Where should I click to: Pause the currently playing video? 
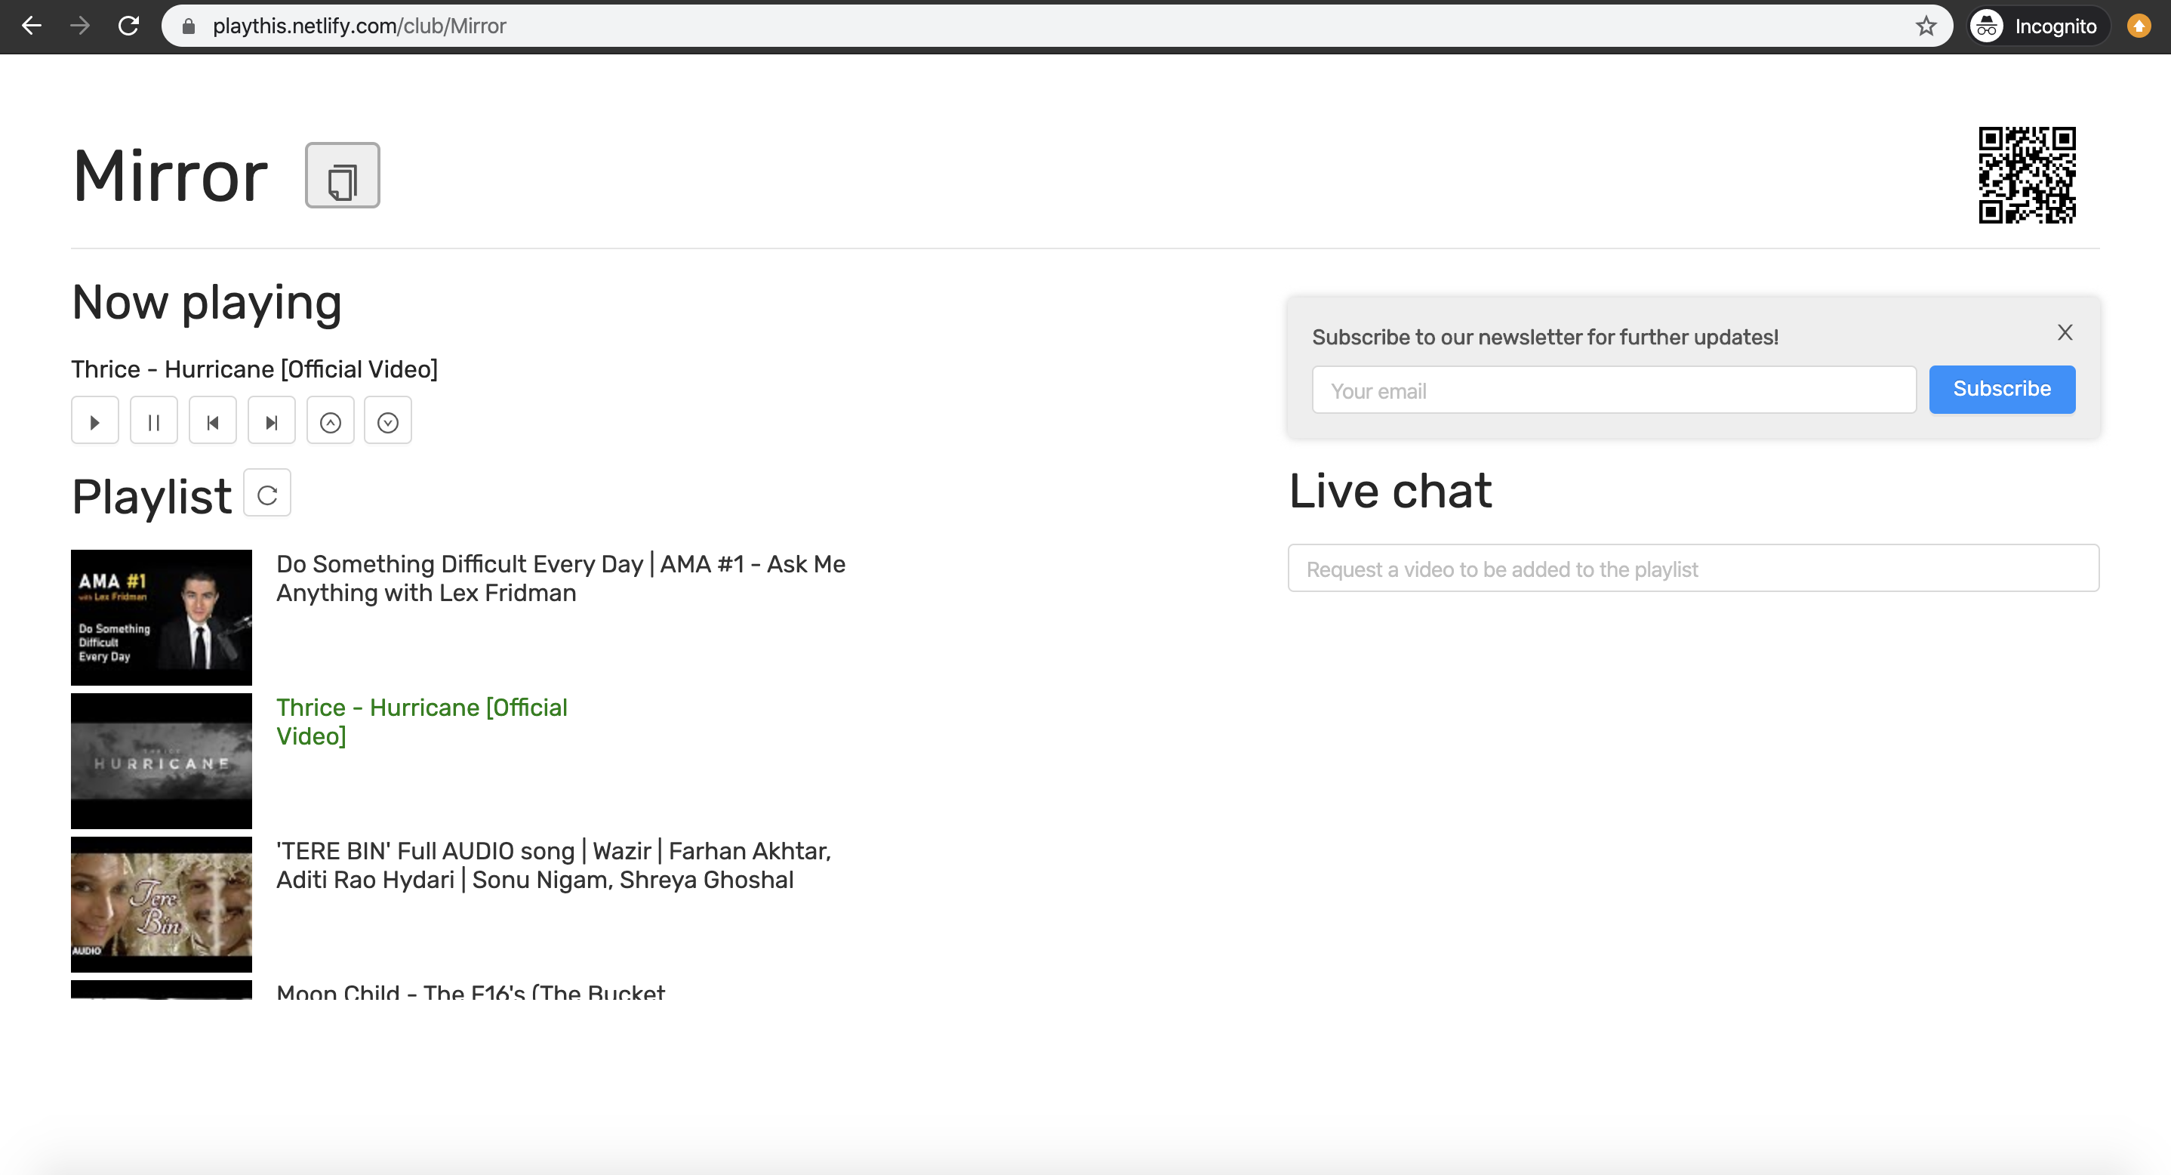(x=153, y=421)
